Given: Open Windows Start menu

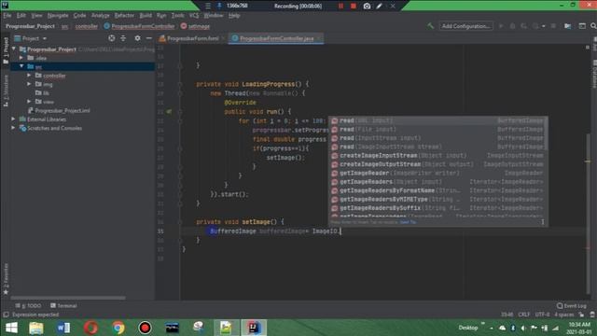Looking at the screenshot, I should point(11,328).
